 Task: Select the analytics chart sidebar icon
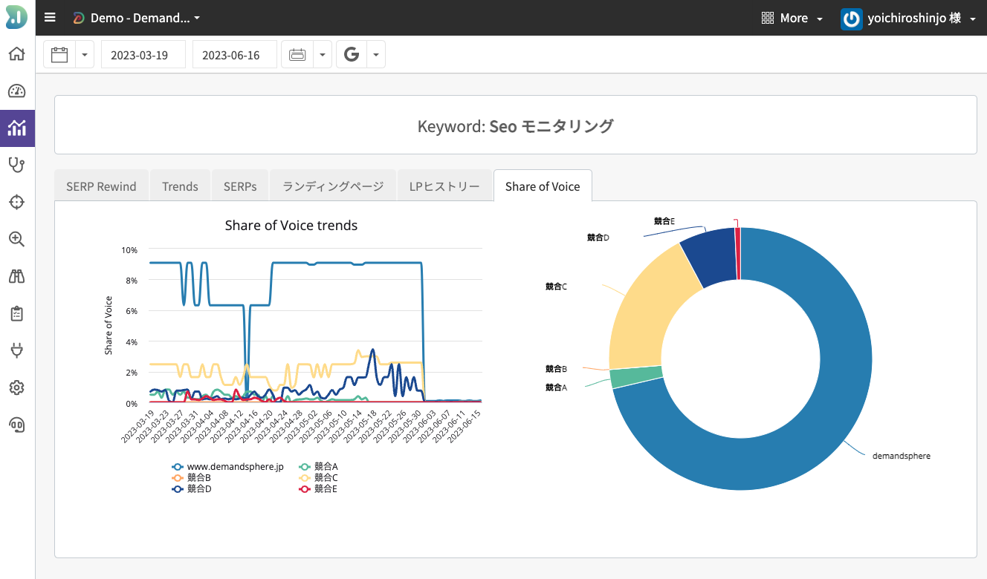16,128
